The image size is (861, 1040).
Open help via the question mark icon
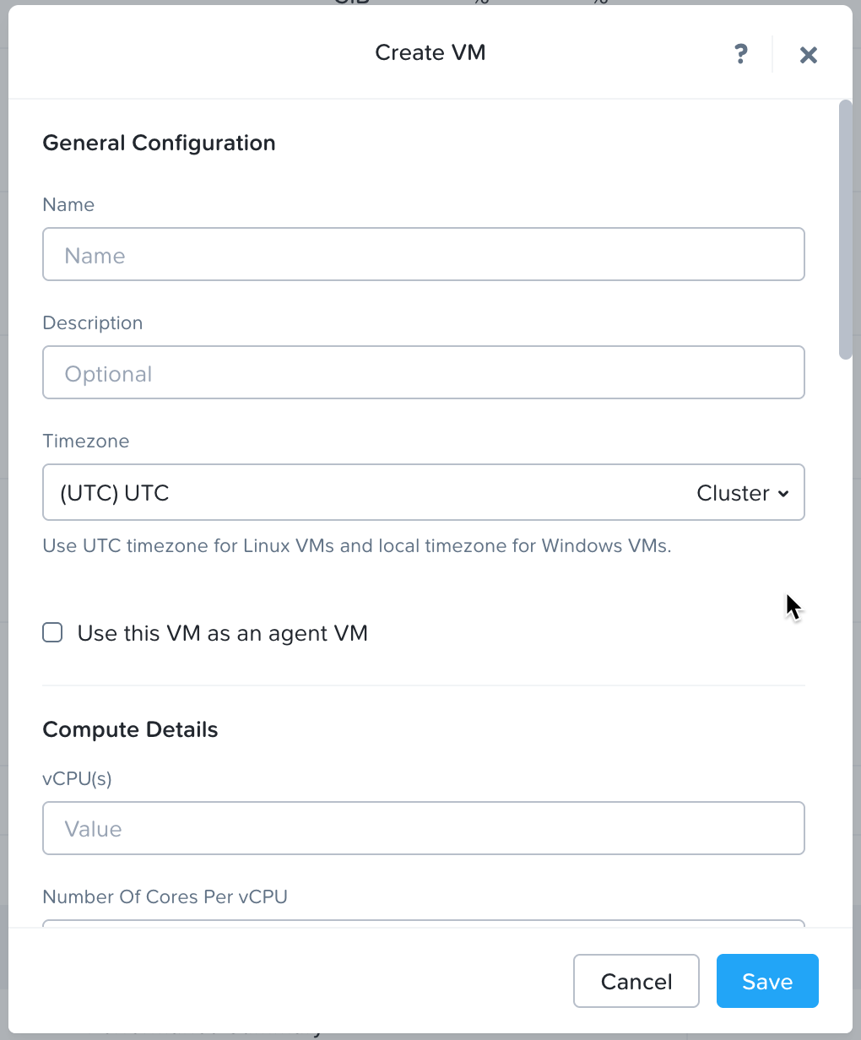740,54
